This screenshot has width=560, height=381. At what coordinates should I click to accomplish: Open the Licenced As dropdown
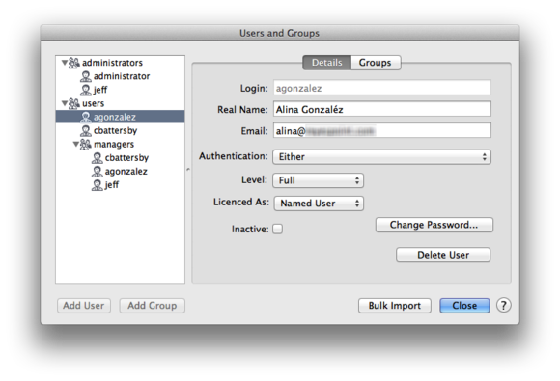coord(319,204)
